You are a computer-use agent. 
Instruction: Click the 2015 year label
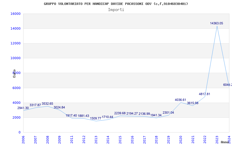[120, 139]
